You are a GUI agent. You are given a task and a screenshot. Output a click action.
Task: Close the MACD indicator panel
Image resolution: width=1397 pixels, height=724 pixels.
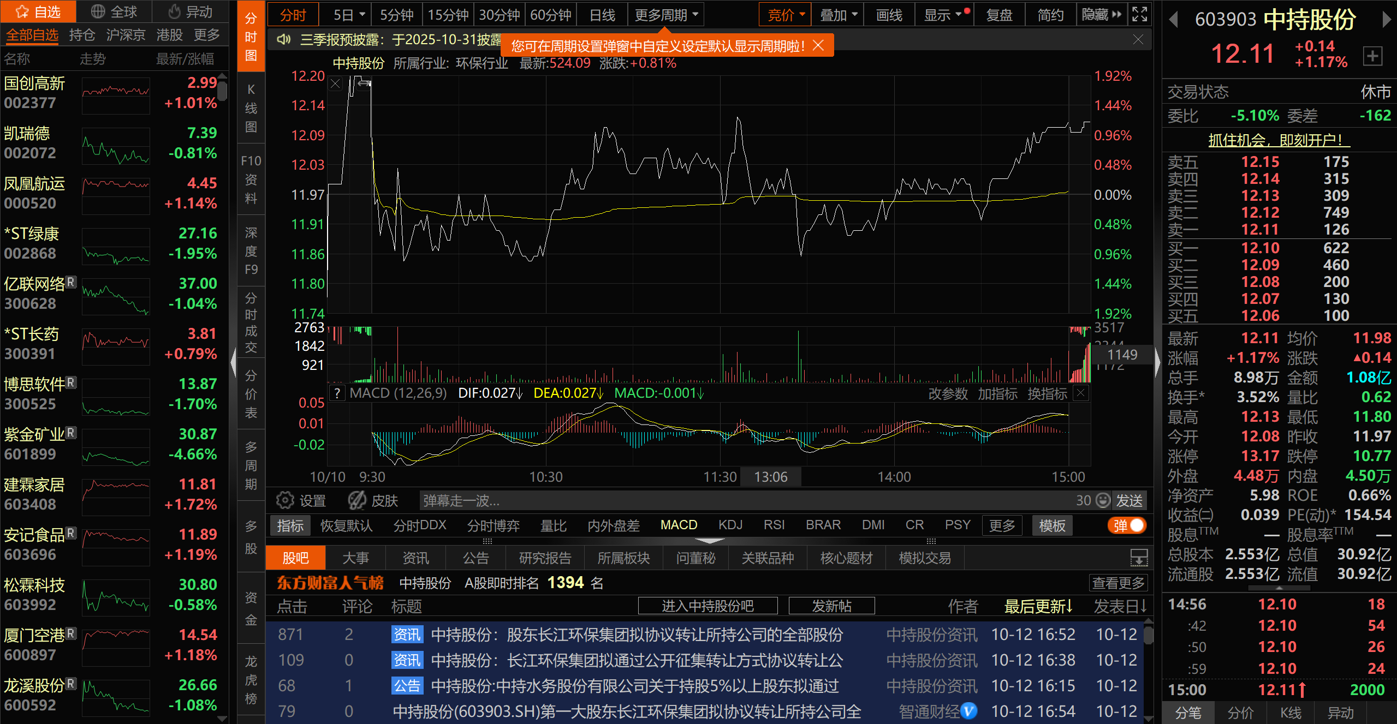[1081, 393]
